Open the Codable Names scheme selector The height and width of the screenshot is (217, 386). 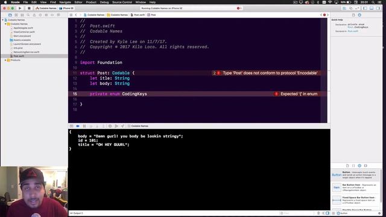click(46, 8)
